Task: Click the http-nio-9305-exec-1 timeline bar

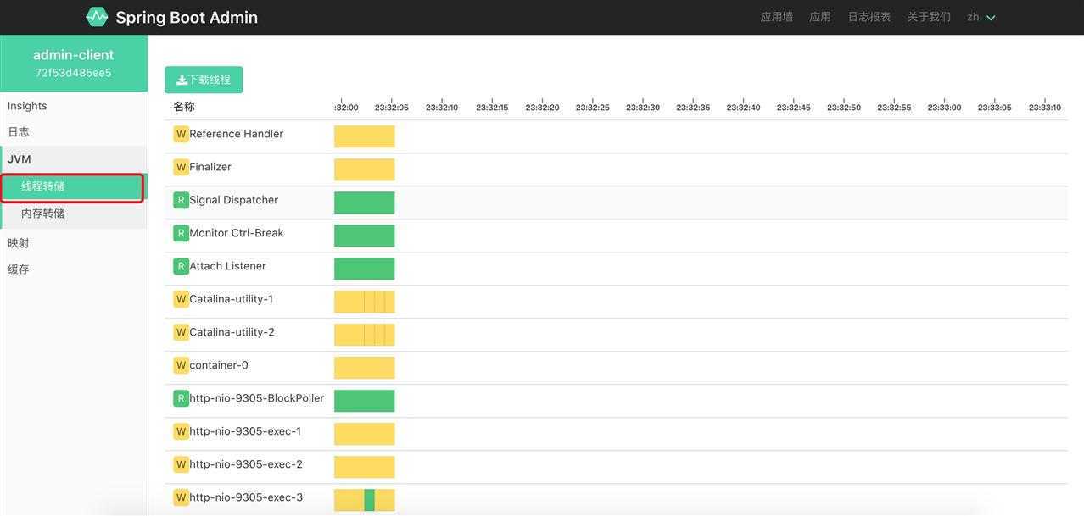Action: 365,434
